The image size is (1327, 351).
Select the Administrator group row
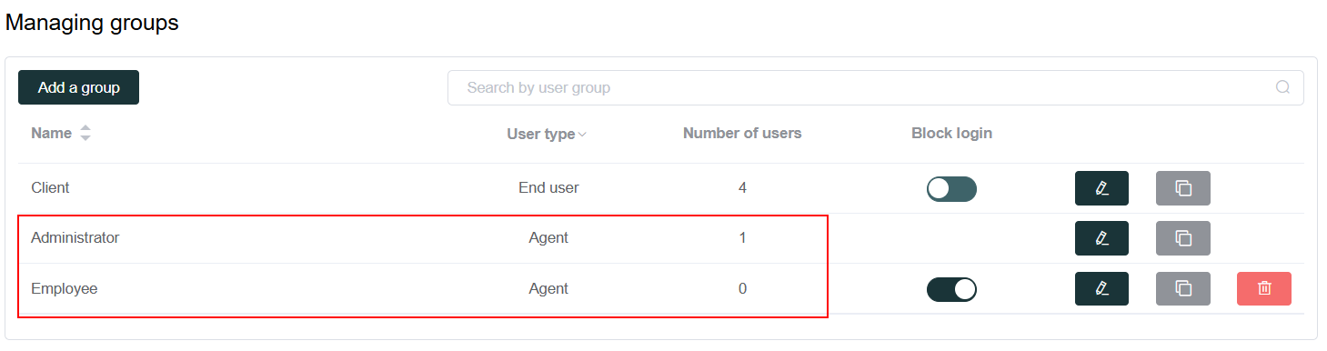click(x=661, y=238)
